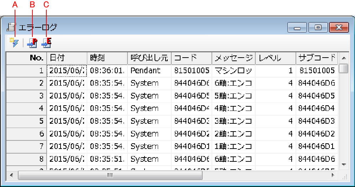Close the エラーログ window
Viewport: 355px width, 187px height.
(x=338, y=27)
